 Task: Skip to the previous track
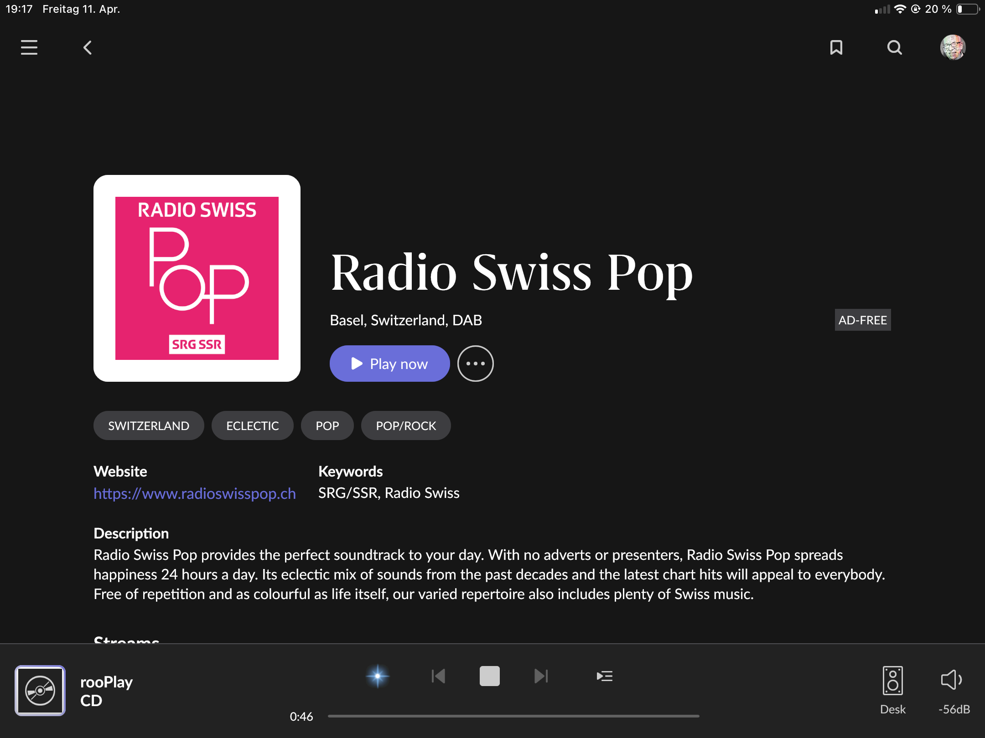[x=438, y=676]
